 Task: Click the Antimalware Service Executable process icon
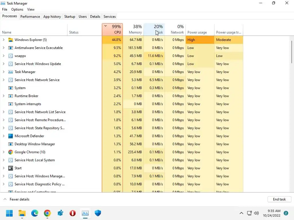pyautogui.click(x=11, y=48)
